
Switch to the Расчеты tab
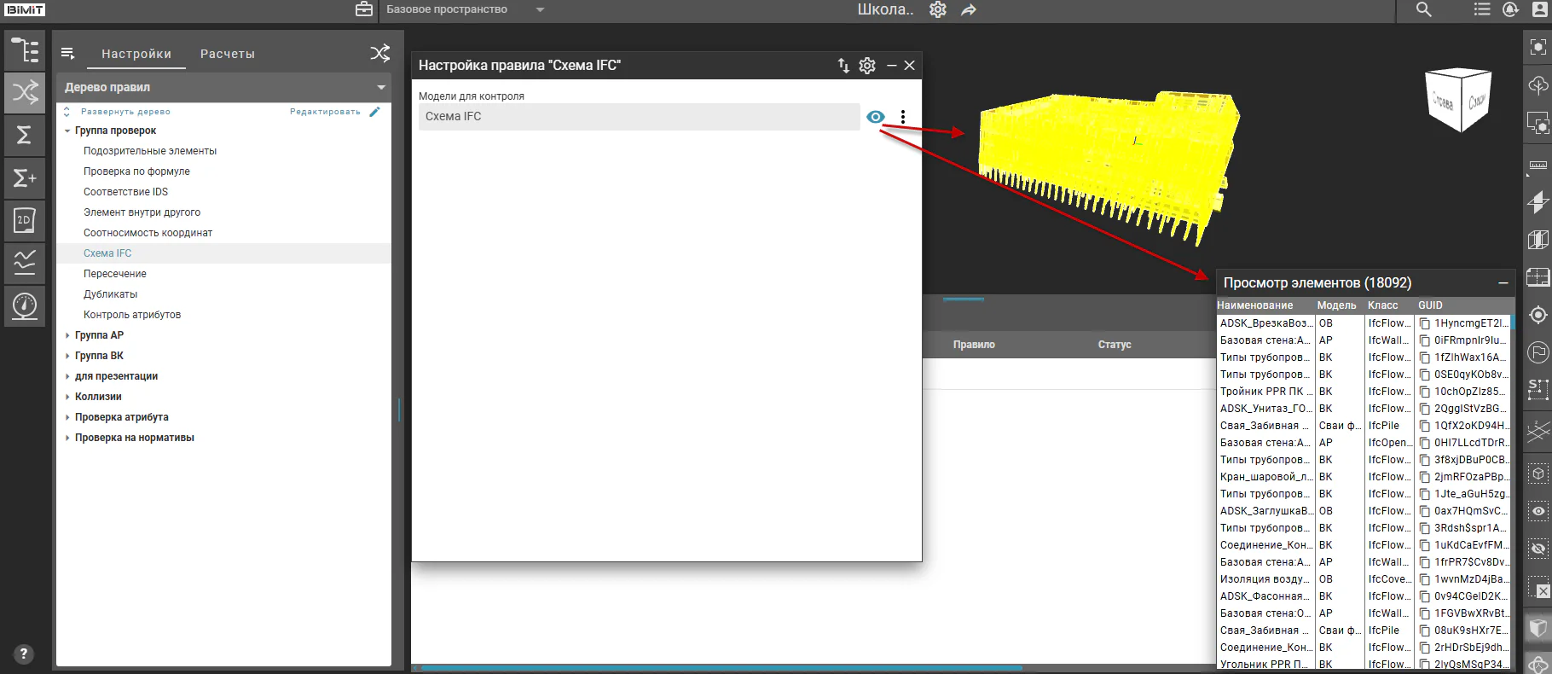228,54
